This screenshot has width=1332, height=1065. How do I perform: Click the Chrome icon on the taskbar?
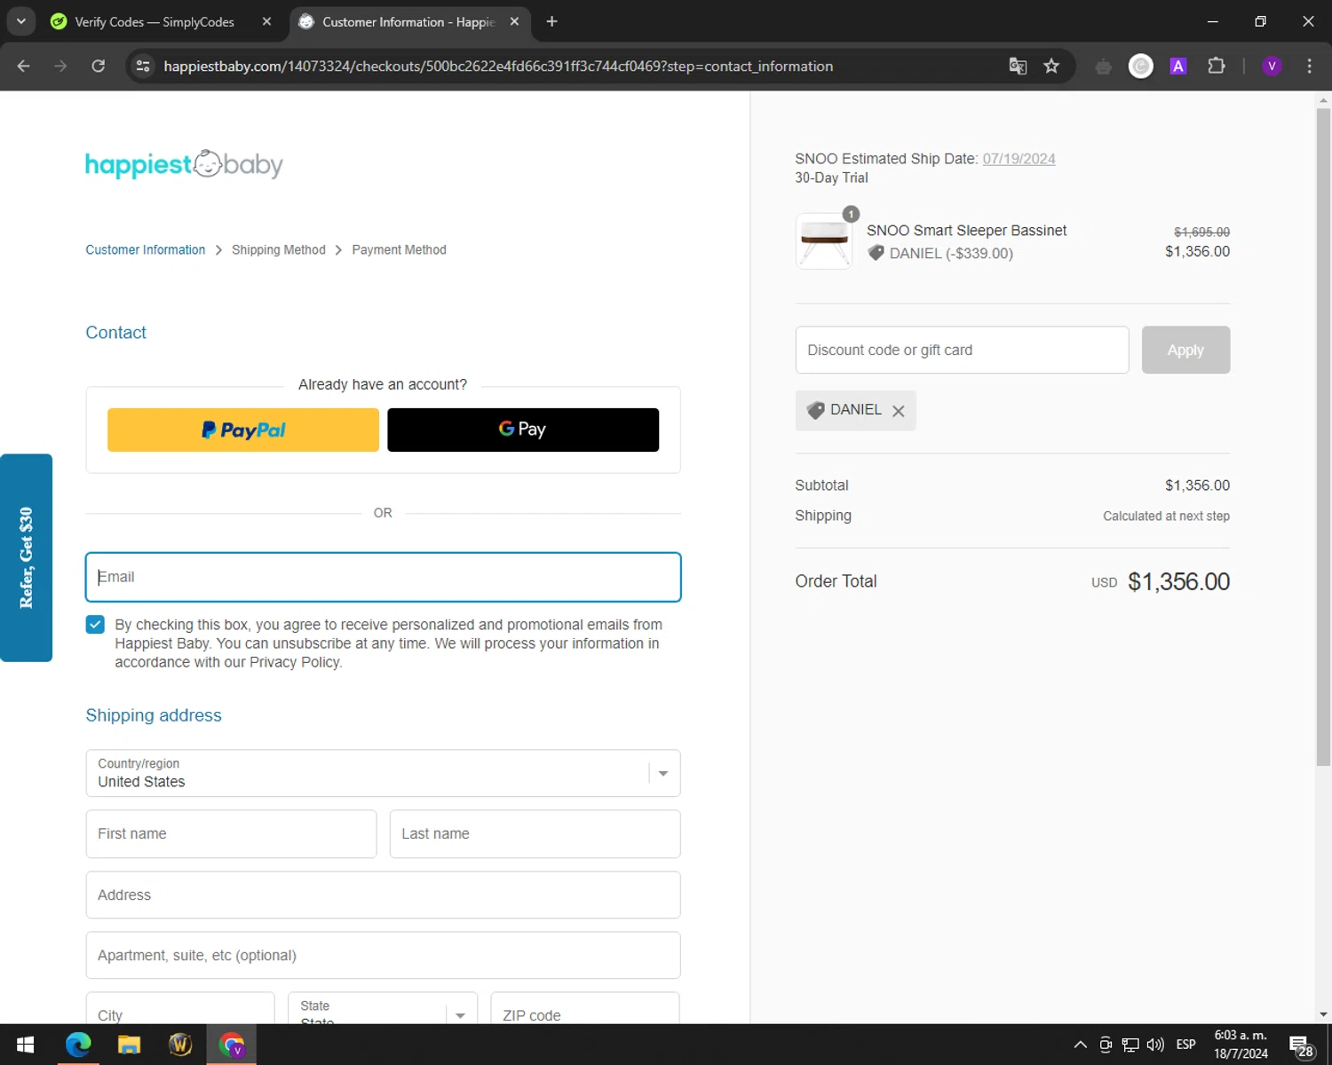point(232,1045)
